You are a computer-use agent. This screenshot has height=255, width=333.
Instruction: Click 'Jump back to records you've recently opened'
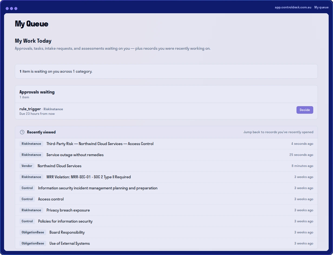(278, 132)
